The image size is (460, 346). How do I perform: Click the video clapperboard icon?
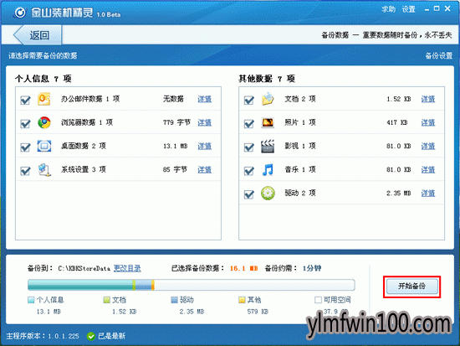(268, 146)
